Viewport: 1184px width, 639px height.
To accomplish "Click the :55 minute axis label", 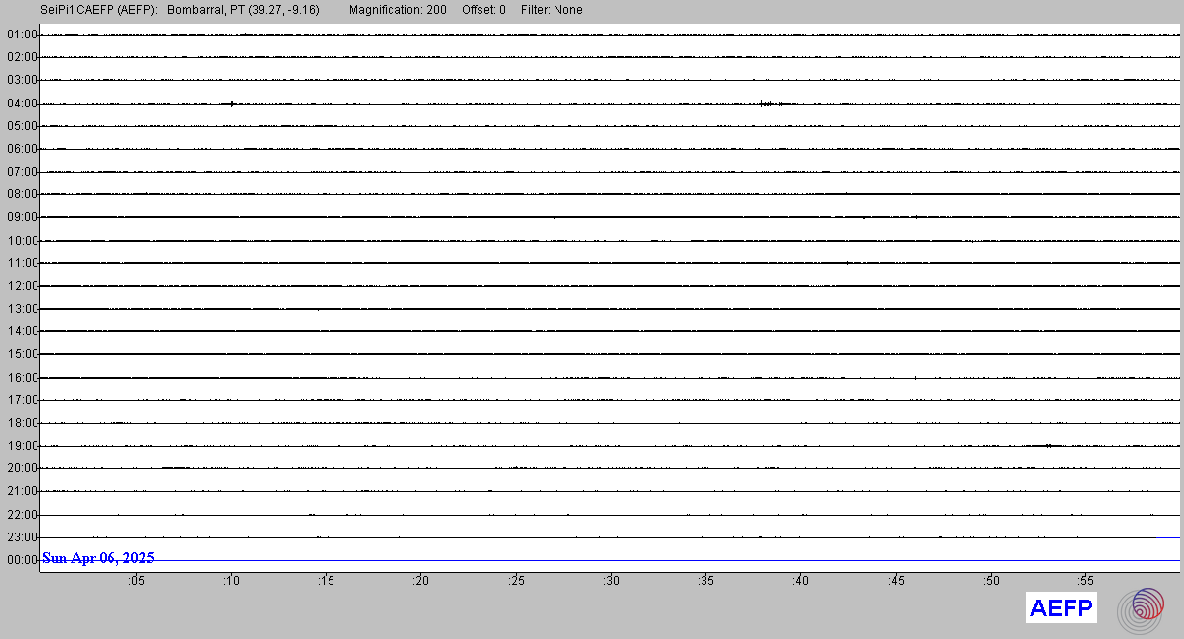I will (1086, 581).
